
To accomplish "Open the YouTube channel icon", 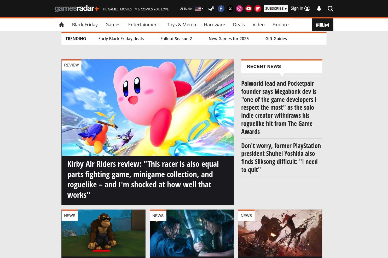I will point(248,9).
